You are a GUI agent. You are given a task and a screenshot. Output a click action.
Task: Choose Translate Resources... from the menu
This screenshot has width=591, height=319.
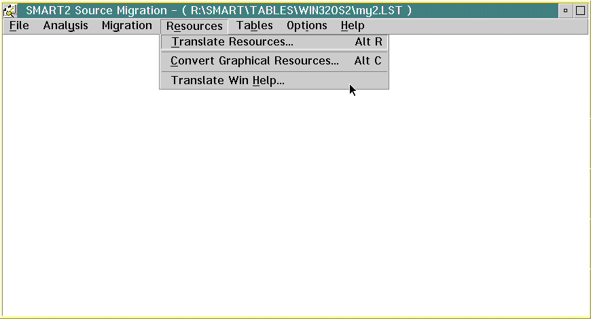pyautogui.click(x=232, y=42)
